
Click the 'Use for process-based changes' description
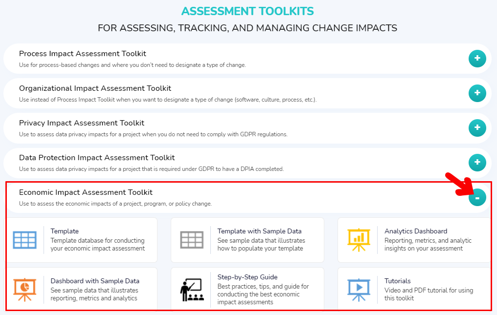133,65
